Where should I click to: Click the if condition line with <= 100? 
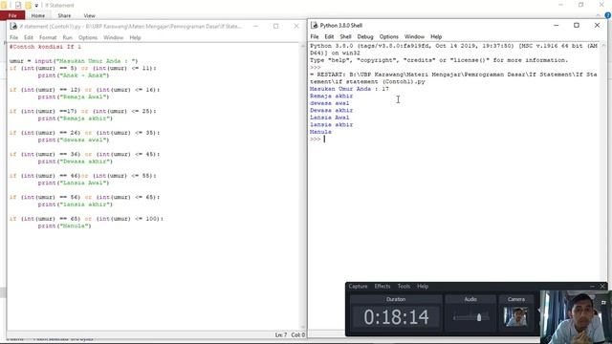(x=86, y=219)
